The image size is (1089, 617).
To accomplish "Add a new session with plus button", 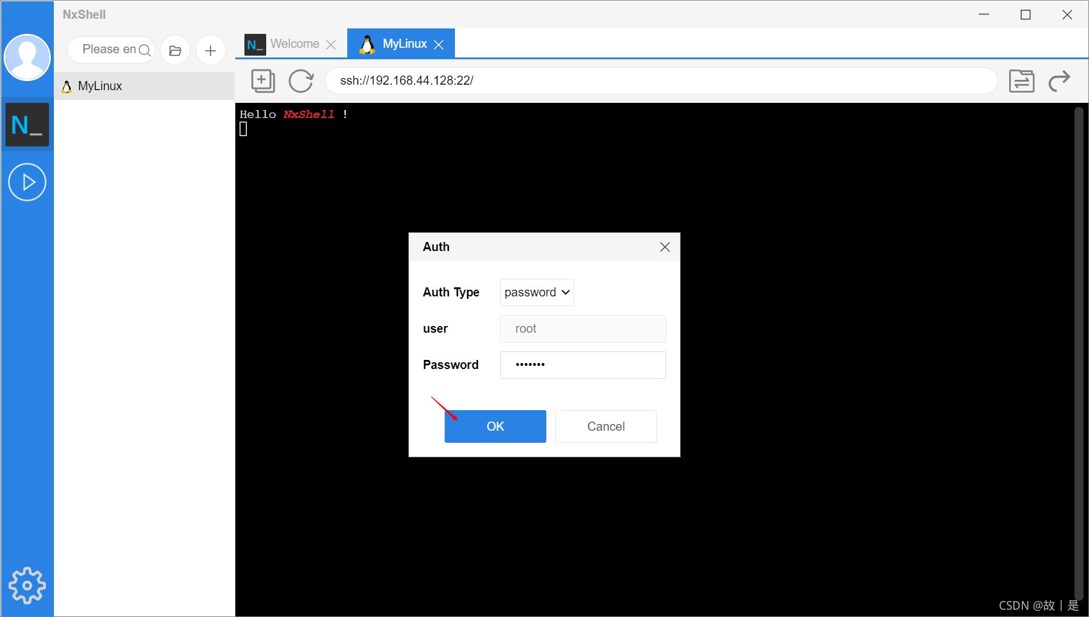I will (211, 50).
